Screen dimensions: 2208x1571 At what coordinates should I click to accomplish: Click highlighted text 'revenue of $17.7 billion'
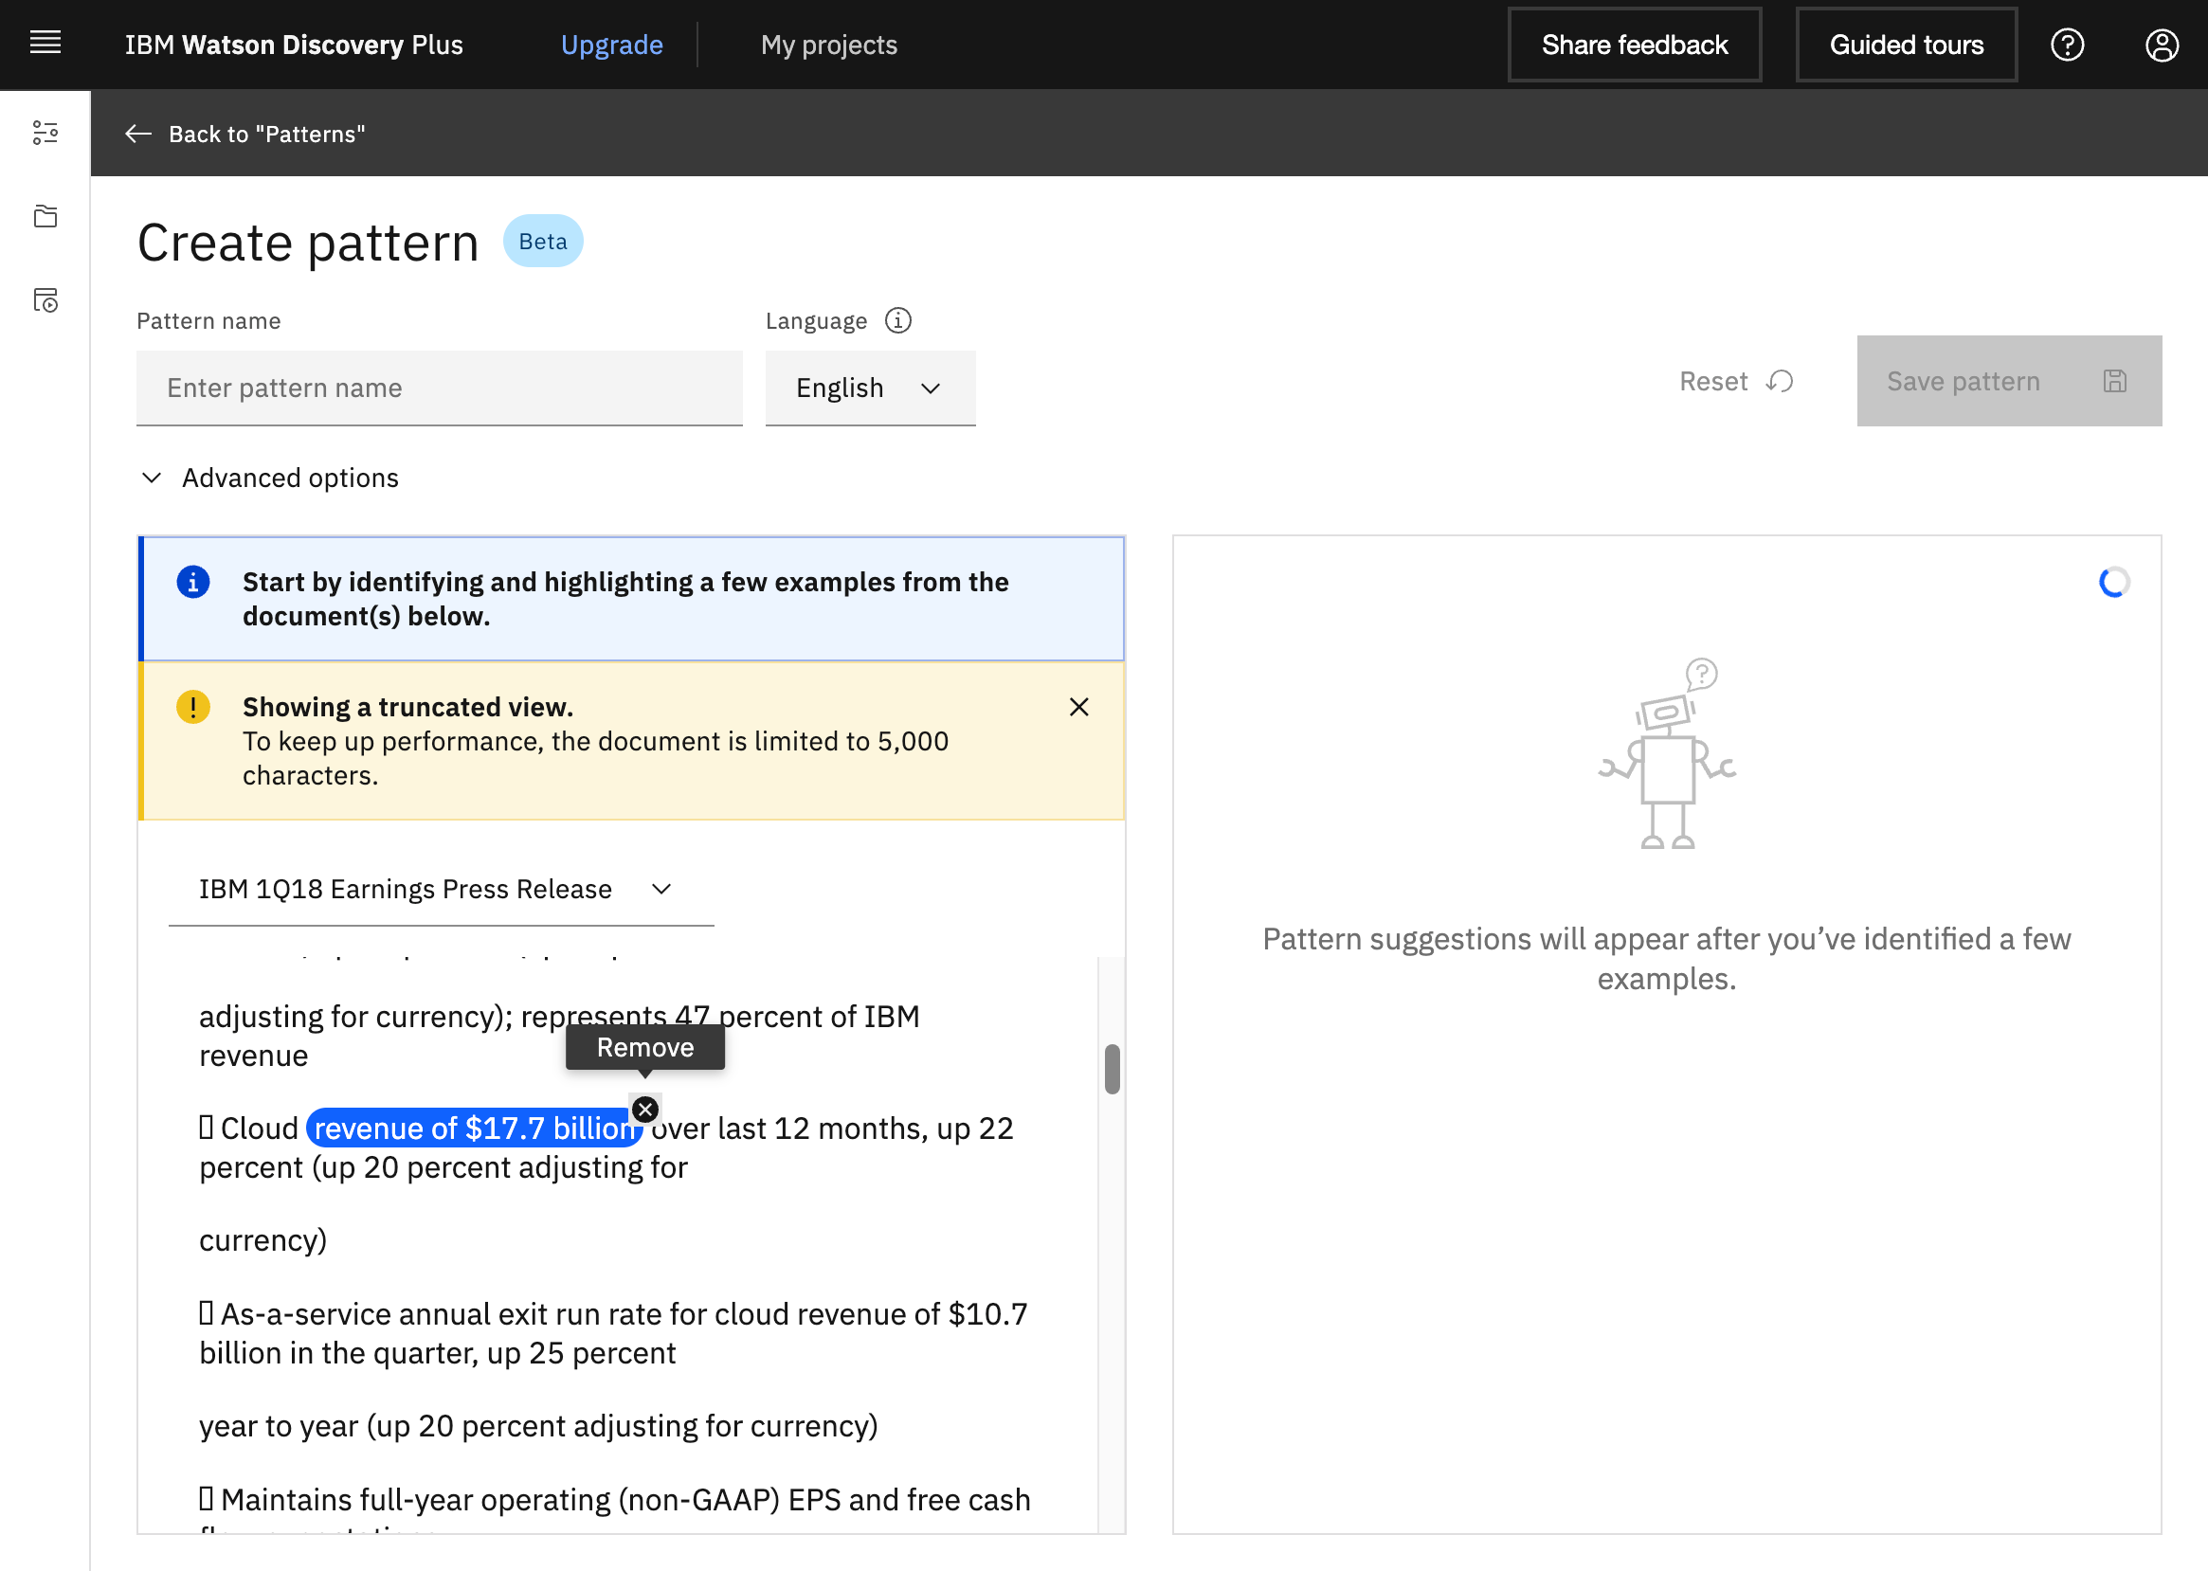[x=474, y=1128]
